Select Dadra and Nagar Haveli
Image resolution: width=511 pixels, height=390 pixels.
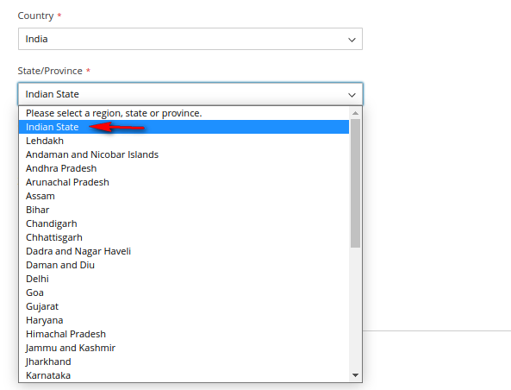[184, 251]
